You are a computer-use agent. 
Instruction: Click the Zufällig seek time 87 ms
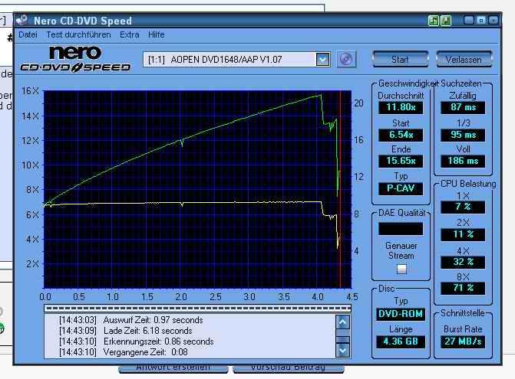pyautogui.click(x=463, y=107)
